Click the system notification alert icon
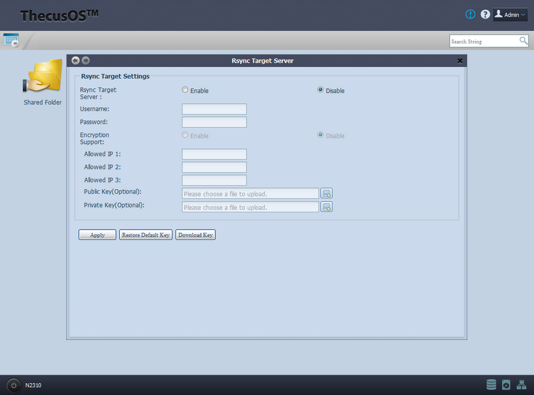This screenshot has width=534, height=395. pyautogui.click(x=471, y=14)
